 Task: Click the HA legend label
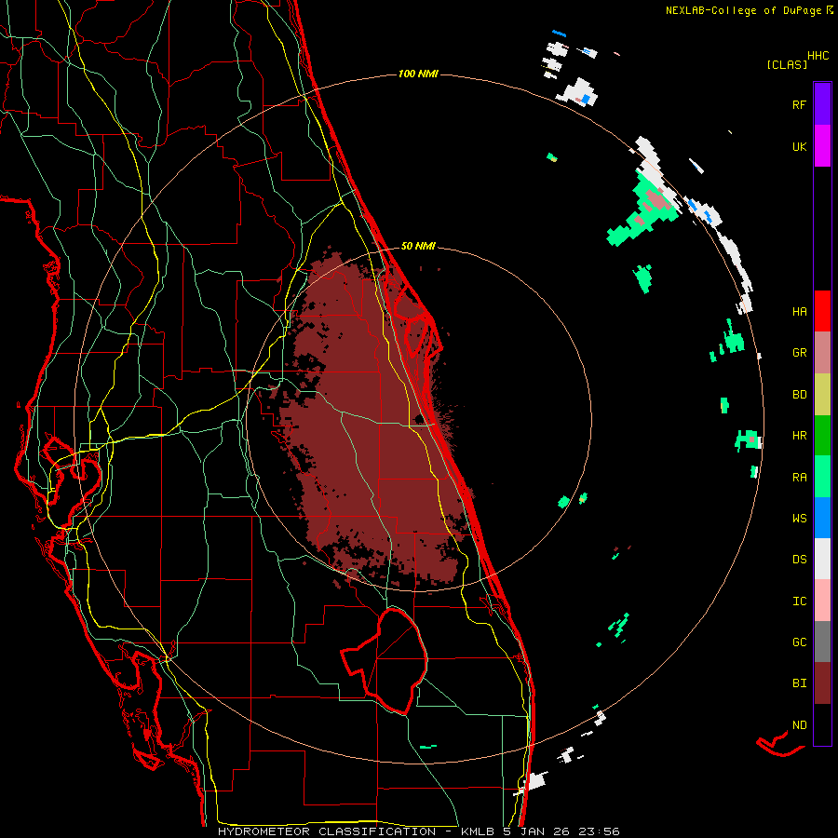(799, 312)
